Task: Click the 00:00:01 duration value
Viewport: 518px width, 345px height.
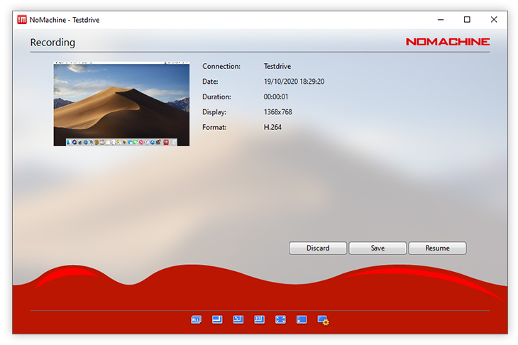Action: pos(276,97)
